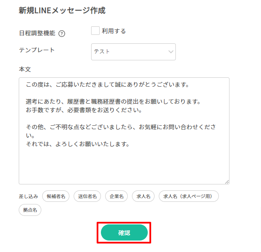
Task: Insert the 求人名 merge tag
Action: pos(143,196)
